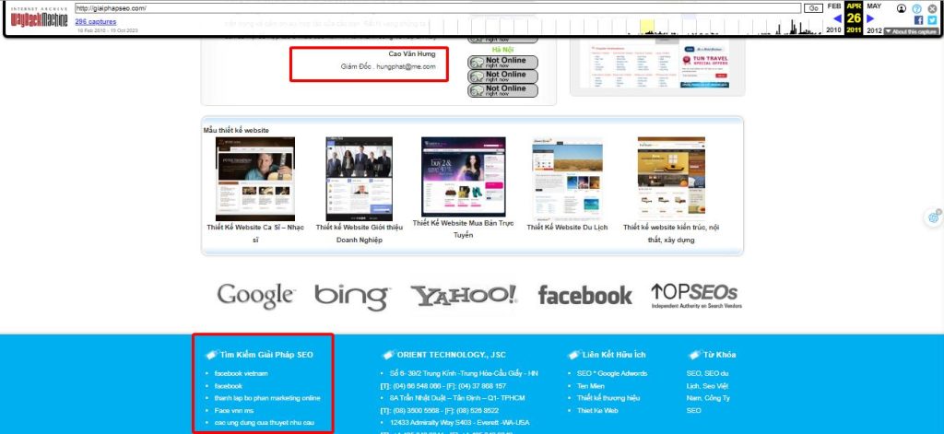Click the bing logo
The height and width of the screenshot is (434, 944).
click(x=352, y=297)
